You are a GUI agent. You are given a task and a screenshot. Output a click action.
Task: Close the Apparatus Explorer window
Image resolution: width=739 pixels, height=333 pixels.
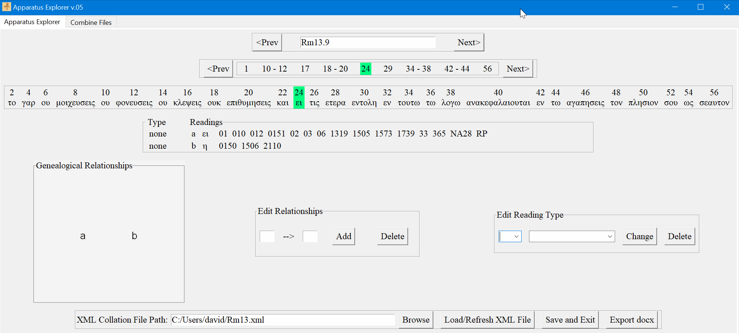726,7
